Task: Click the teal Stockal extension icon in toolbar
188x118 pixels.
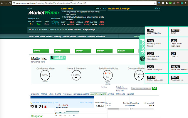Action: 182,3
